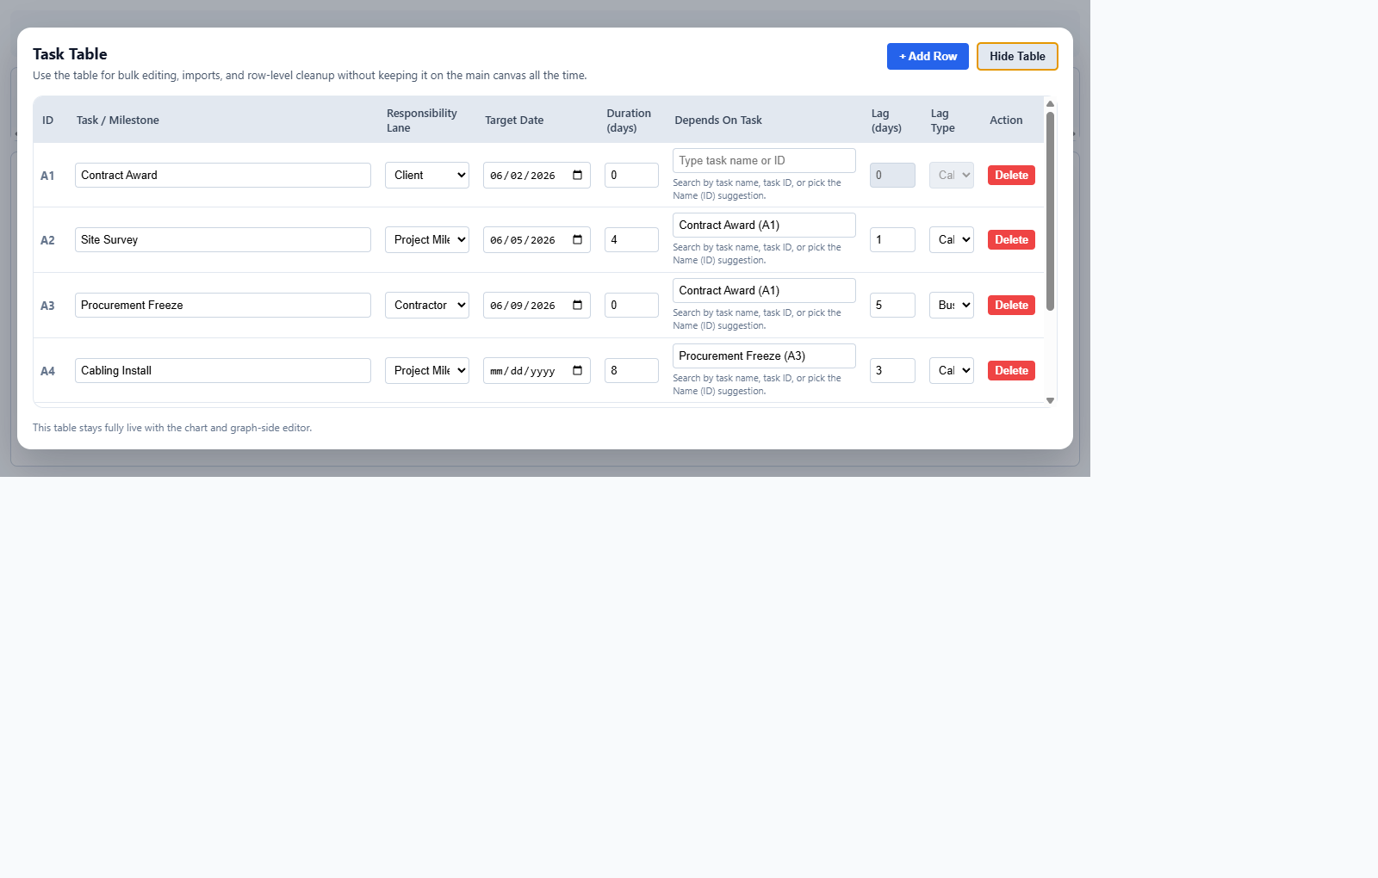Click the Depends On Task column header

(718, 120)
